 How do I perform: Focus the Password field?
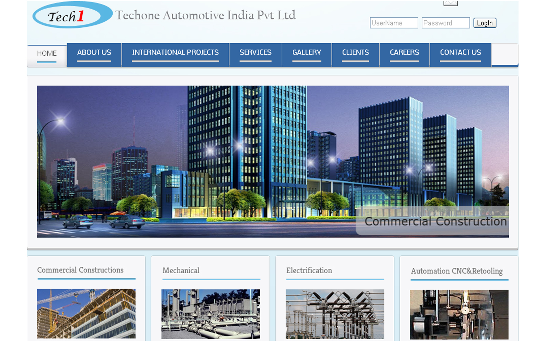[446, 23]
